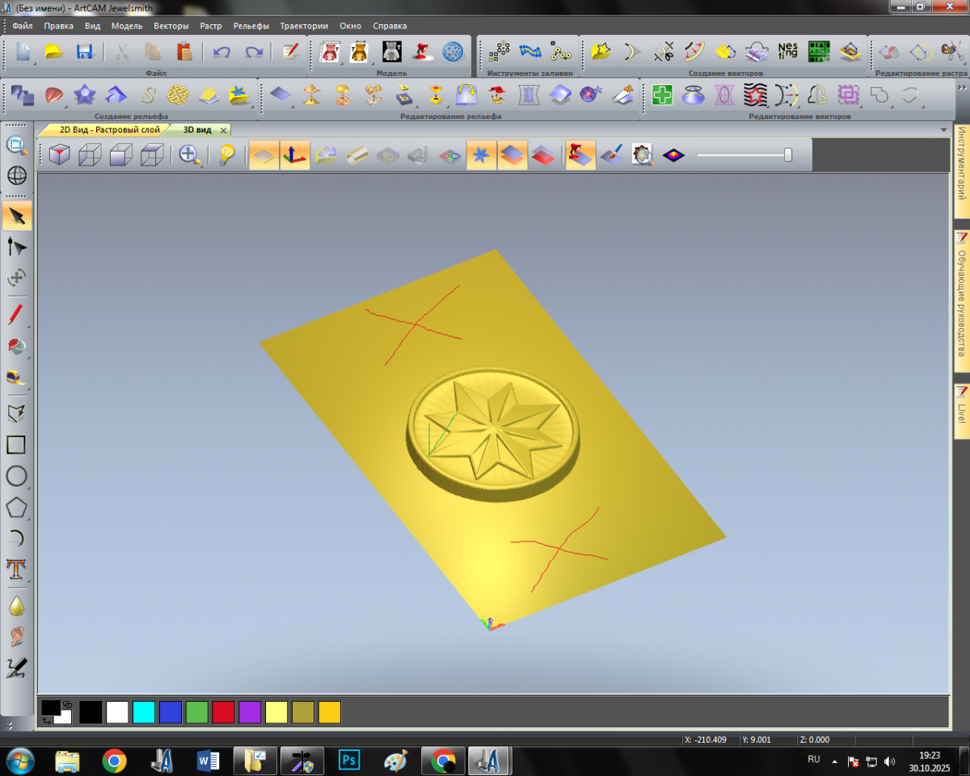The width and height of the screenshot is (970, 776).
Task: Select the rectangle vector tool
Action: pyautogui.click(x=16, y=445)
